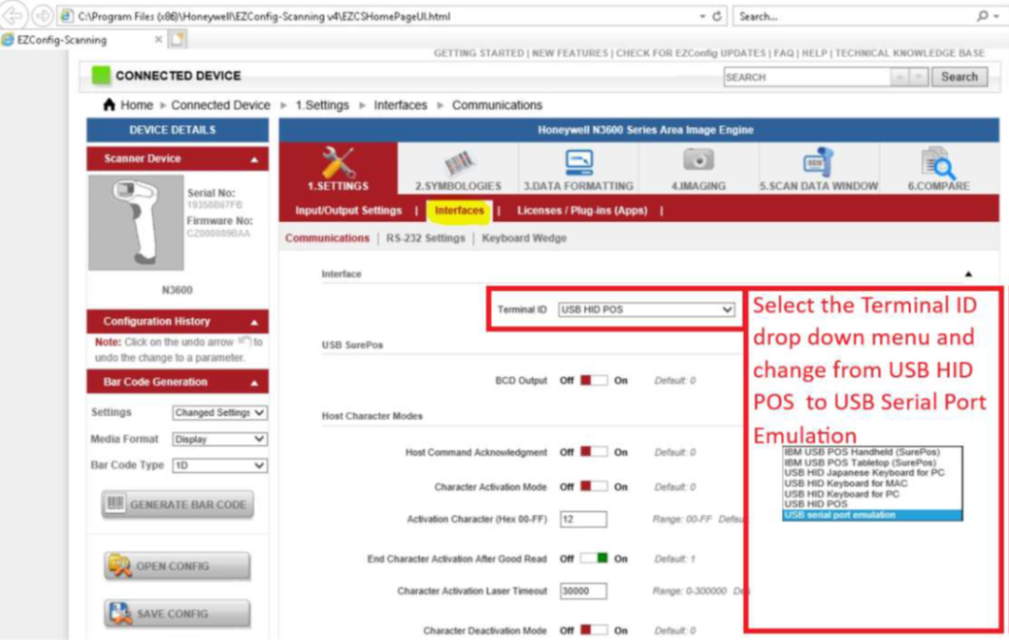
Task: Click CHECK FOR EZConfig UPDATES link
Action: 691,53
